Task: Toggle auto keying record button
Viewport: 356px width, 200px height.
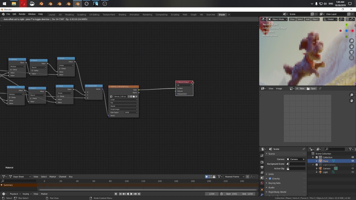Action: click(116, 194)
